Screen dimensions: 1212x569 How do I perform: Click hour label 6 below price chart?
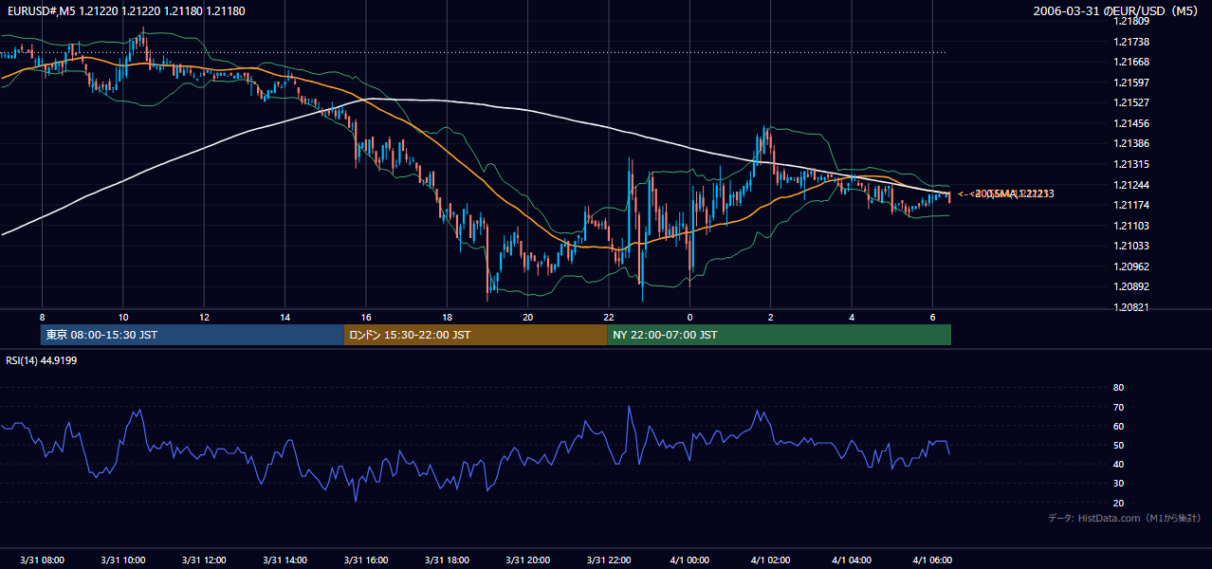tap(932, 317)
